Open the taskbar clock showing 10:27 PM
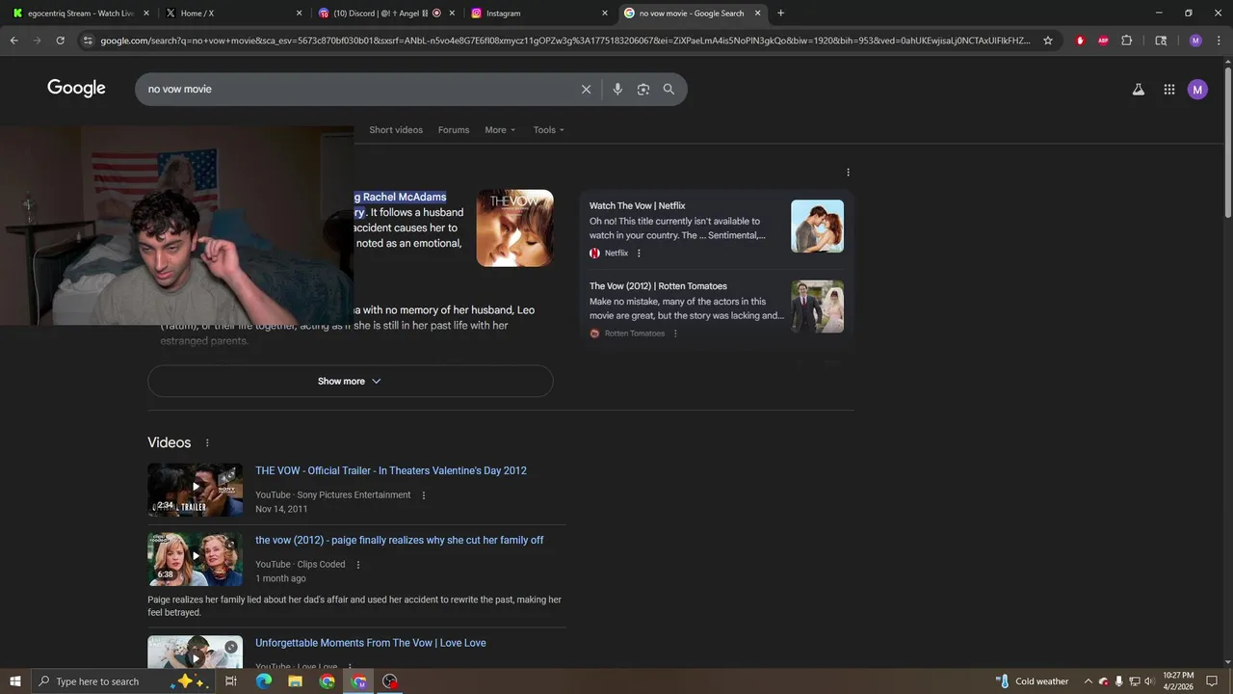 [1178, 681]
